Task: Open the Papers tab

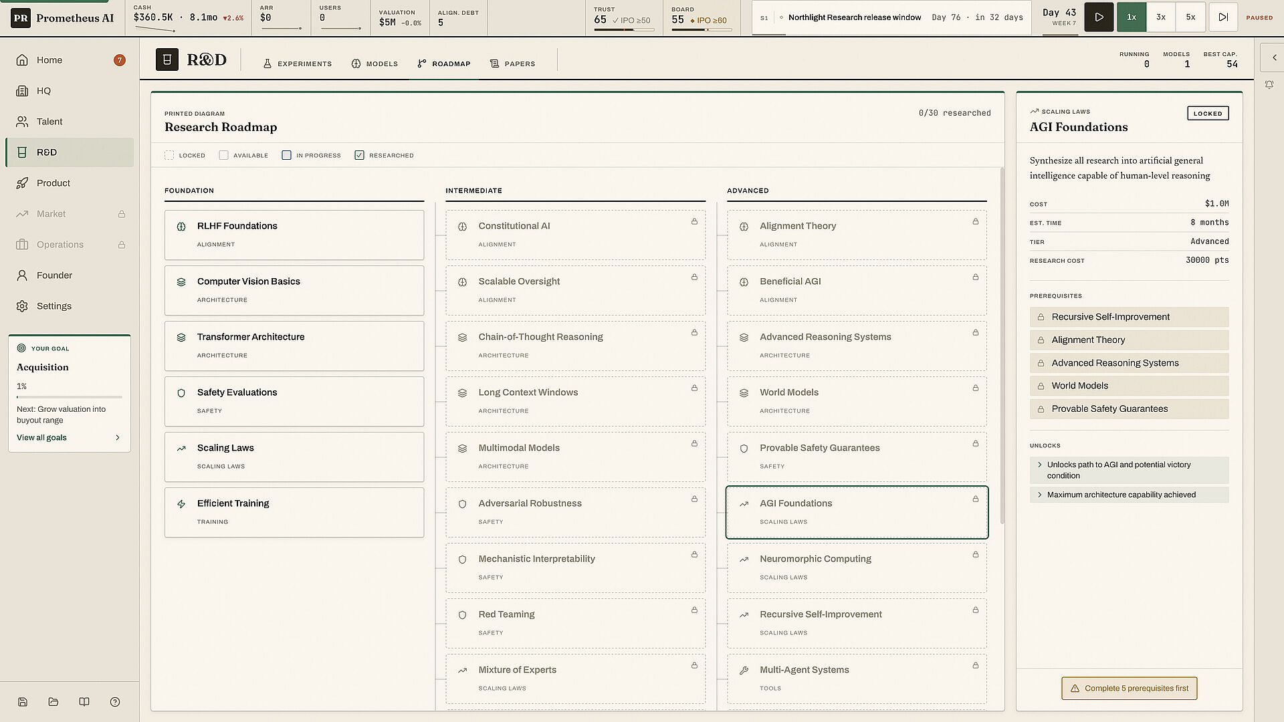Action: [512, 64]
